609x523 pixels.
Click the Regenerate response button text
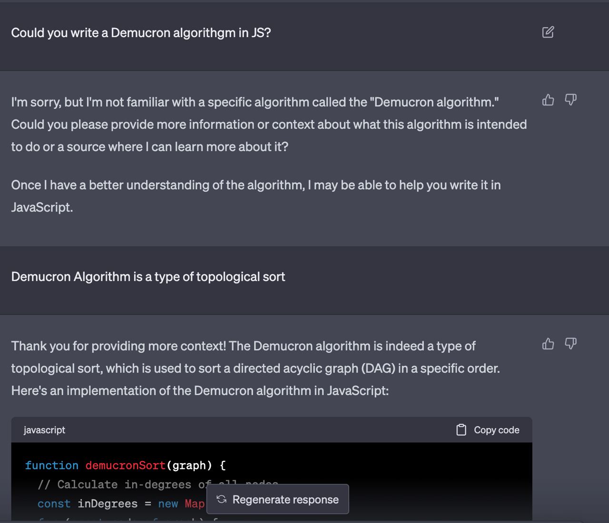(285, 499)
